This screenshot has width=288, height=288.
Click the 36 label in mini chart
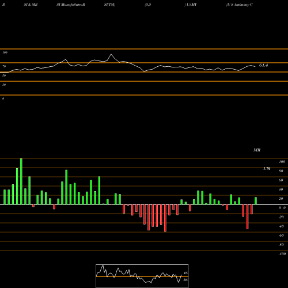185,280
